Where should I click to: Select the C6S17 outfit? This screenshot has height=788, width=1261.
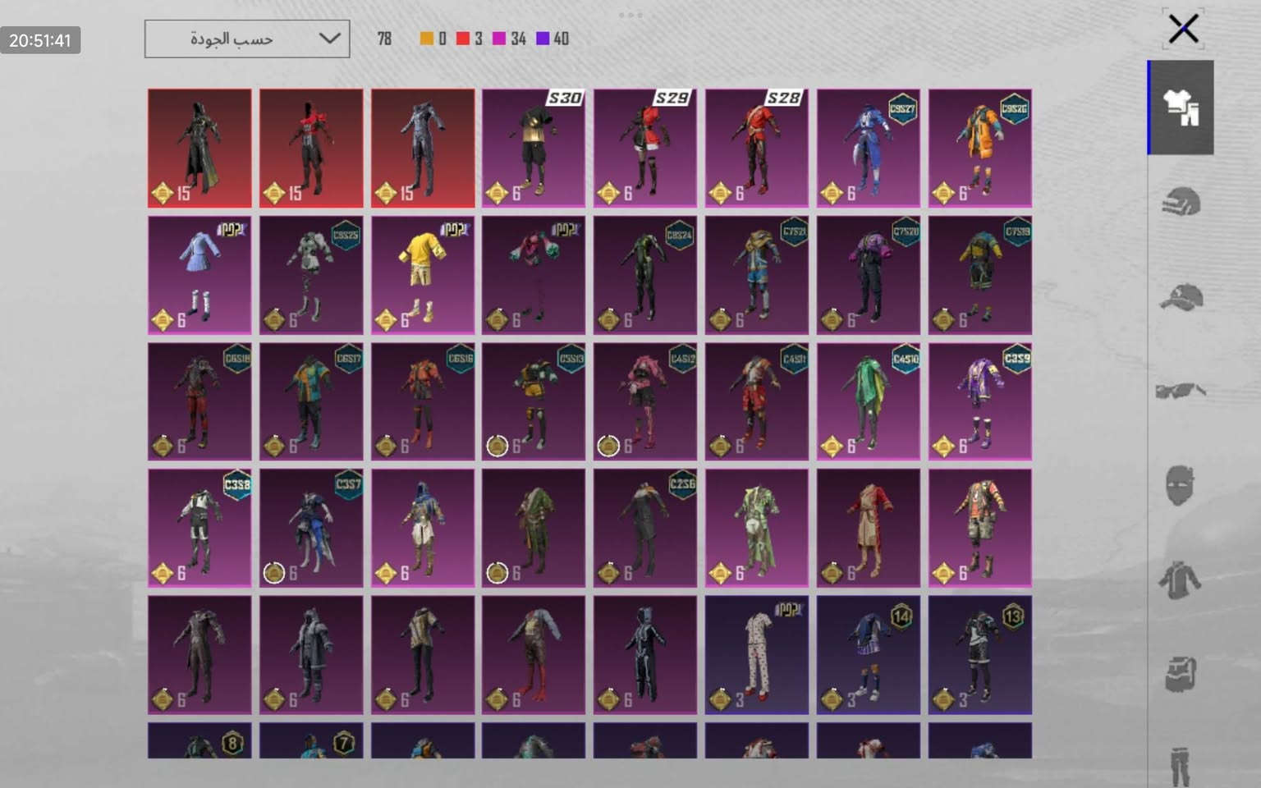(311, 401)
